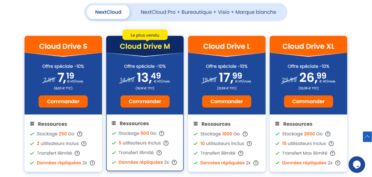Click the 8,63 € TTC text
This screenshot has height=177, width=372.
(63, 88)
